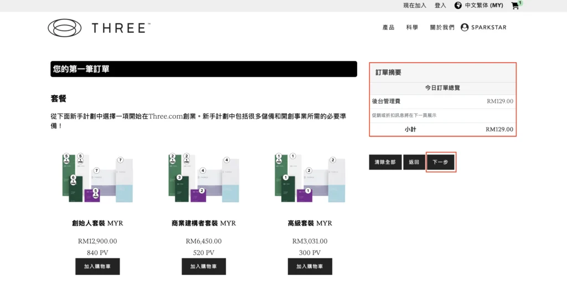Click 現在加入 link in top bar
Image resolution: width=567 pixels, height=306 pixels.
pos(415,6)
